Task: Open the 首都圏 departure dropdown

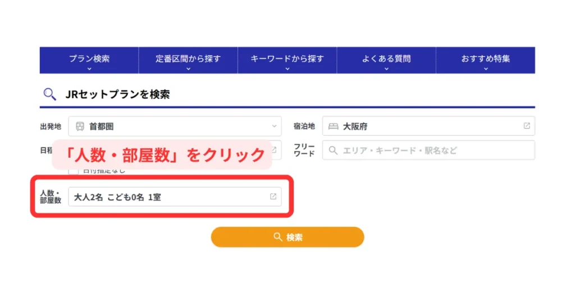Action: click(x=175, y=126)
